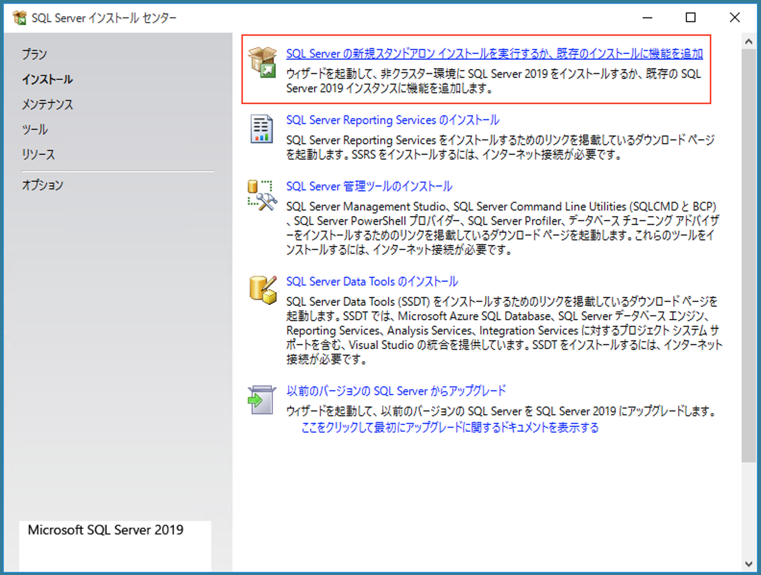Click the Reporting Services description text
The image size is (761, 575).
[x=501, y=147]
